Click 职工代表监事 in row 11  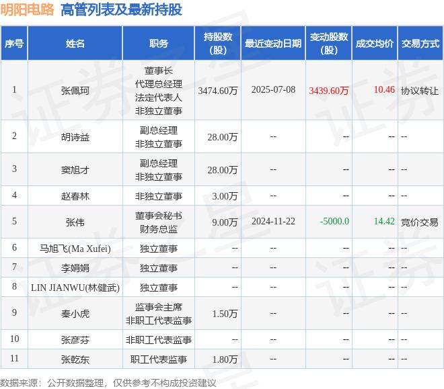click(159, 359)
